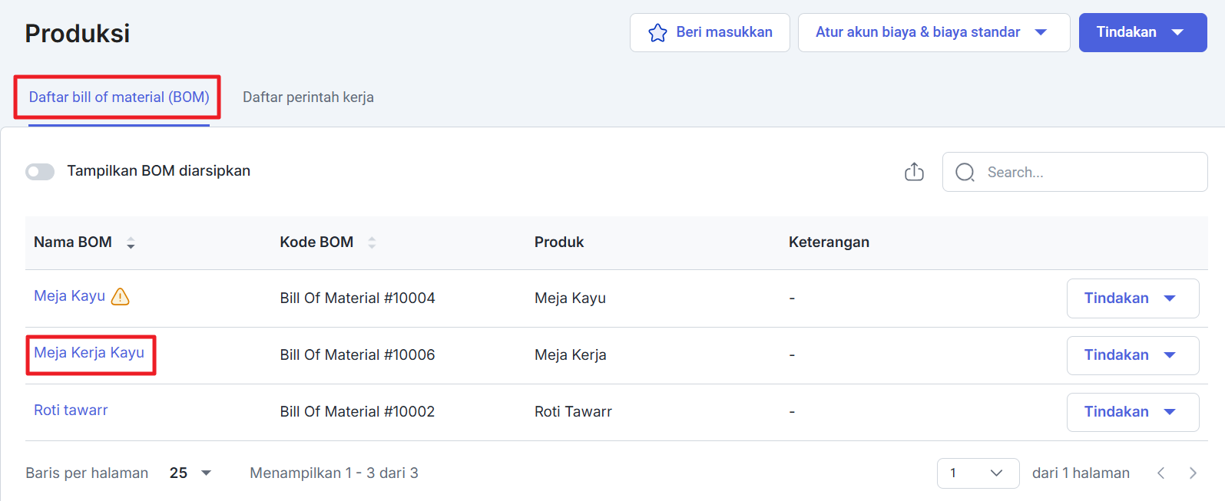Sort by Nama BOM column arrows

(131, 243)
